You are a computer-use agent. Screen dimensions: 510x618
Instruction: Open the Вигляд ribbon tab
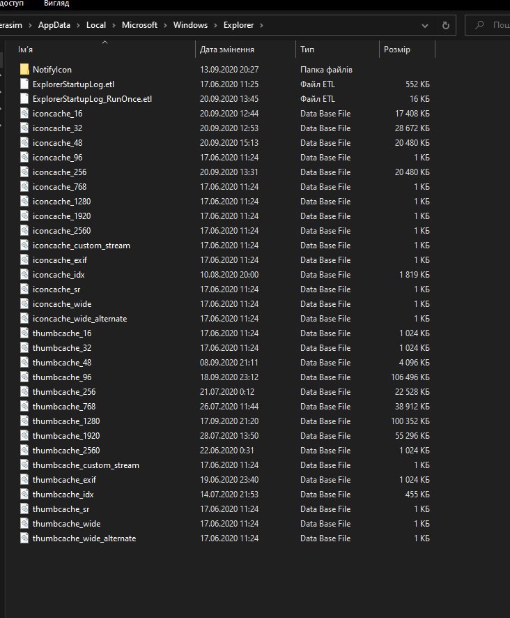pyautogui.click(x=56, y=3)
